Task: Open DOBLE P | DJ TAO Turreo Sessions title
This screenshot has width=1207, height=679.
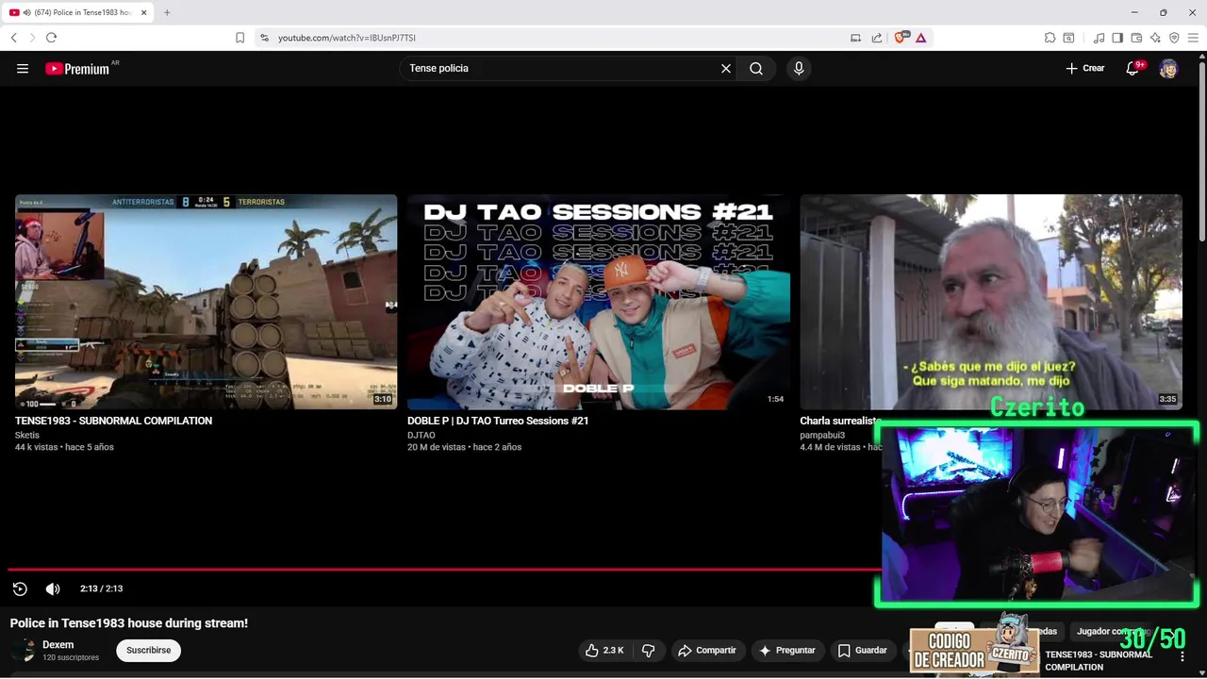Action: tap(498, 421)
